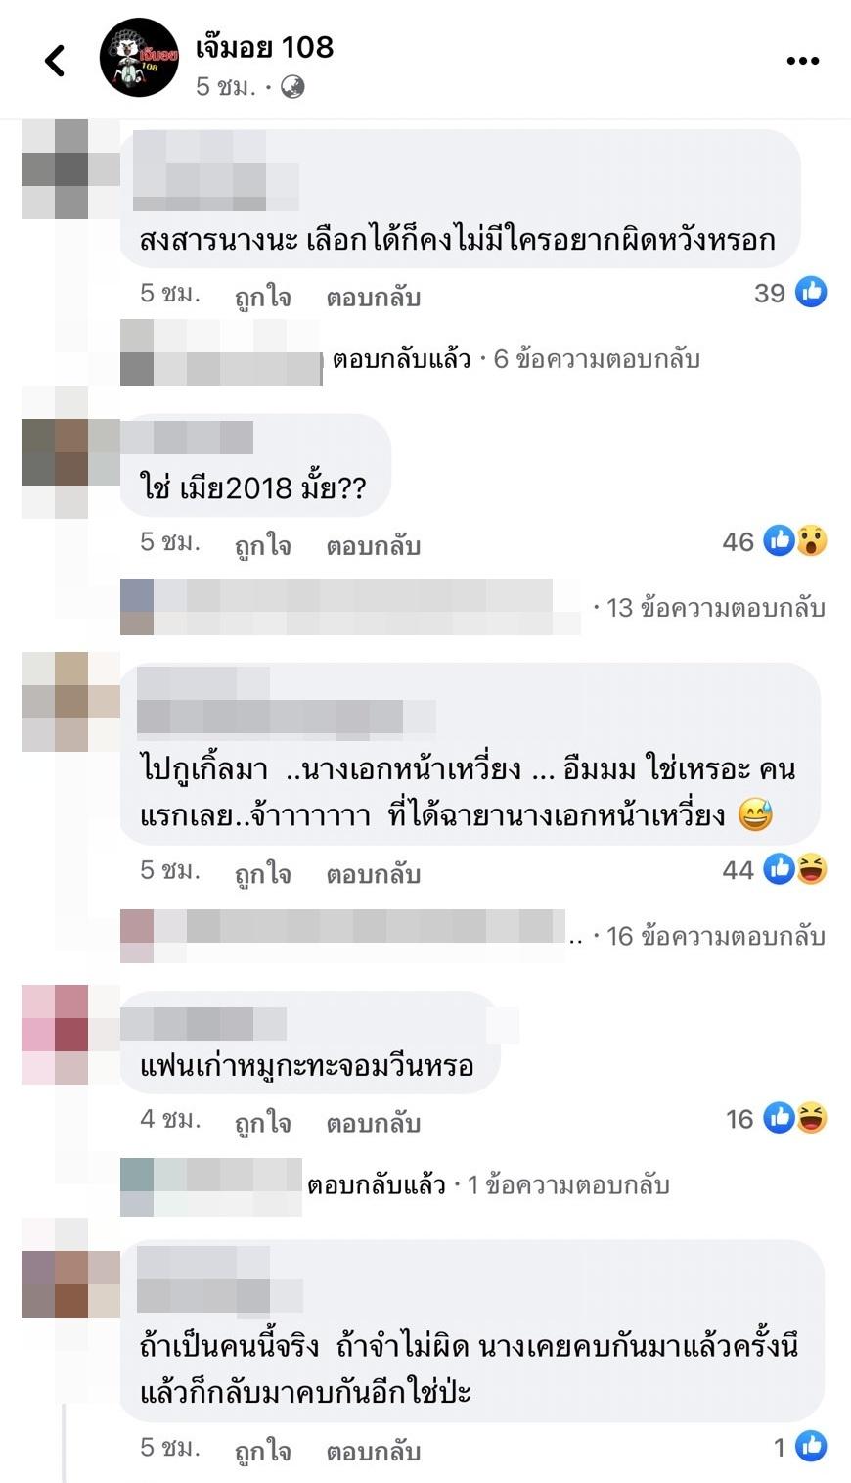Reply to the ถ้าเป็นคนนี้จริง comment

pyautogui.click(x=374, y=1451)
